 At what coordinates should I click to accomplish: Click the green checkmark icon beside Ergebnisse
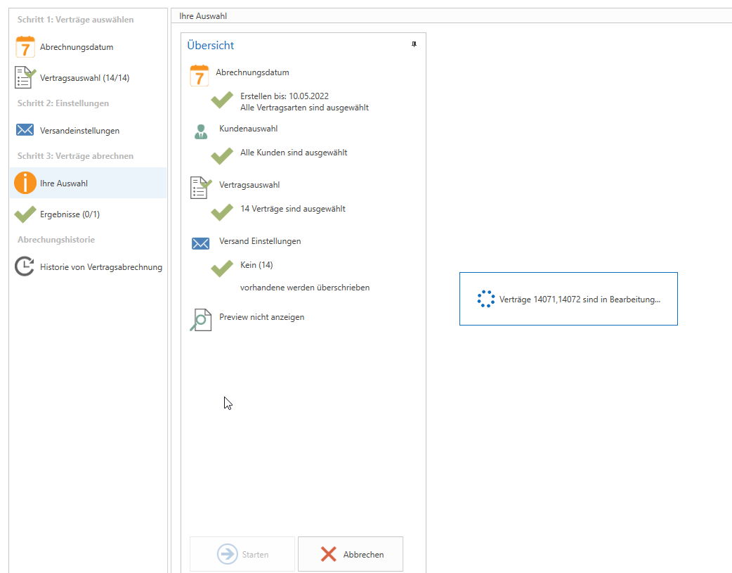25,214
